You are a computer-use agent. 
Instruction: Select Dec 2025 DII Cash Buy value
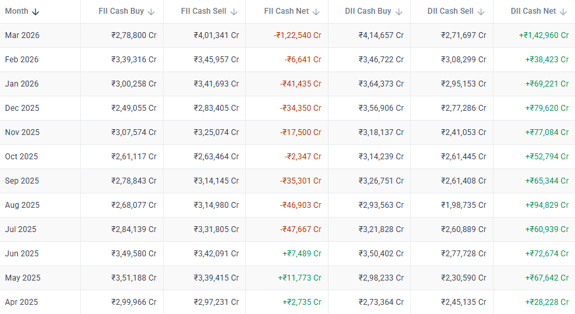point(381,108)
